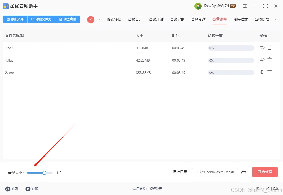Click the 转换进度 column header
The image size is (283, 195).
[x=215, y=36]
